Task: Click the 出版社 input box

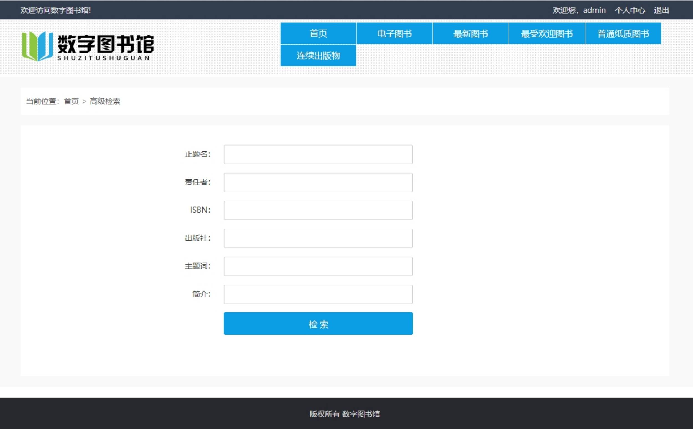Action: point(318,238)
